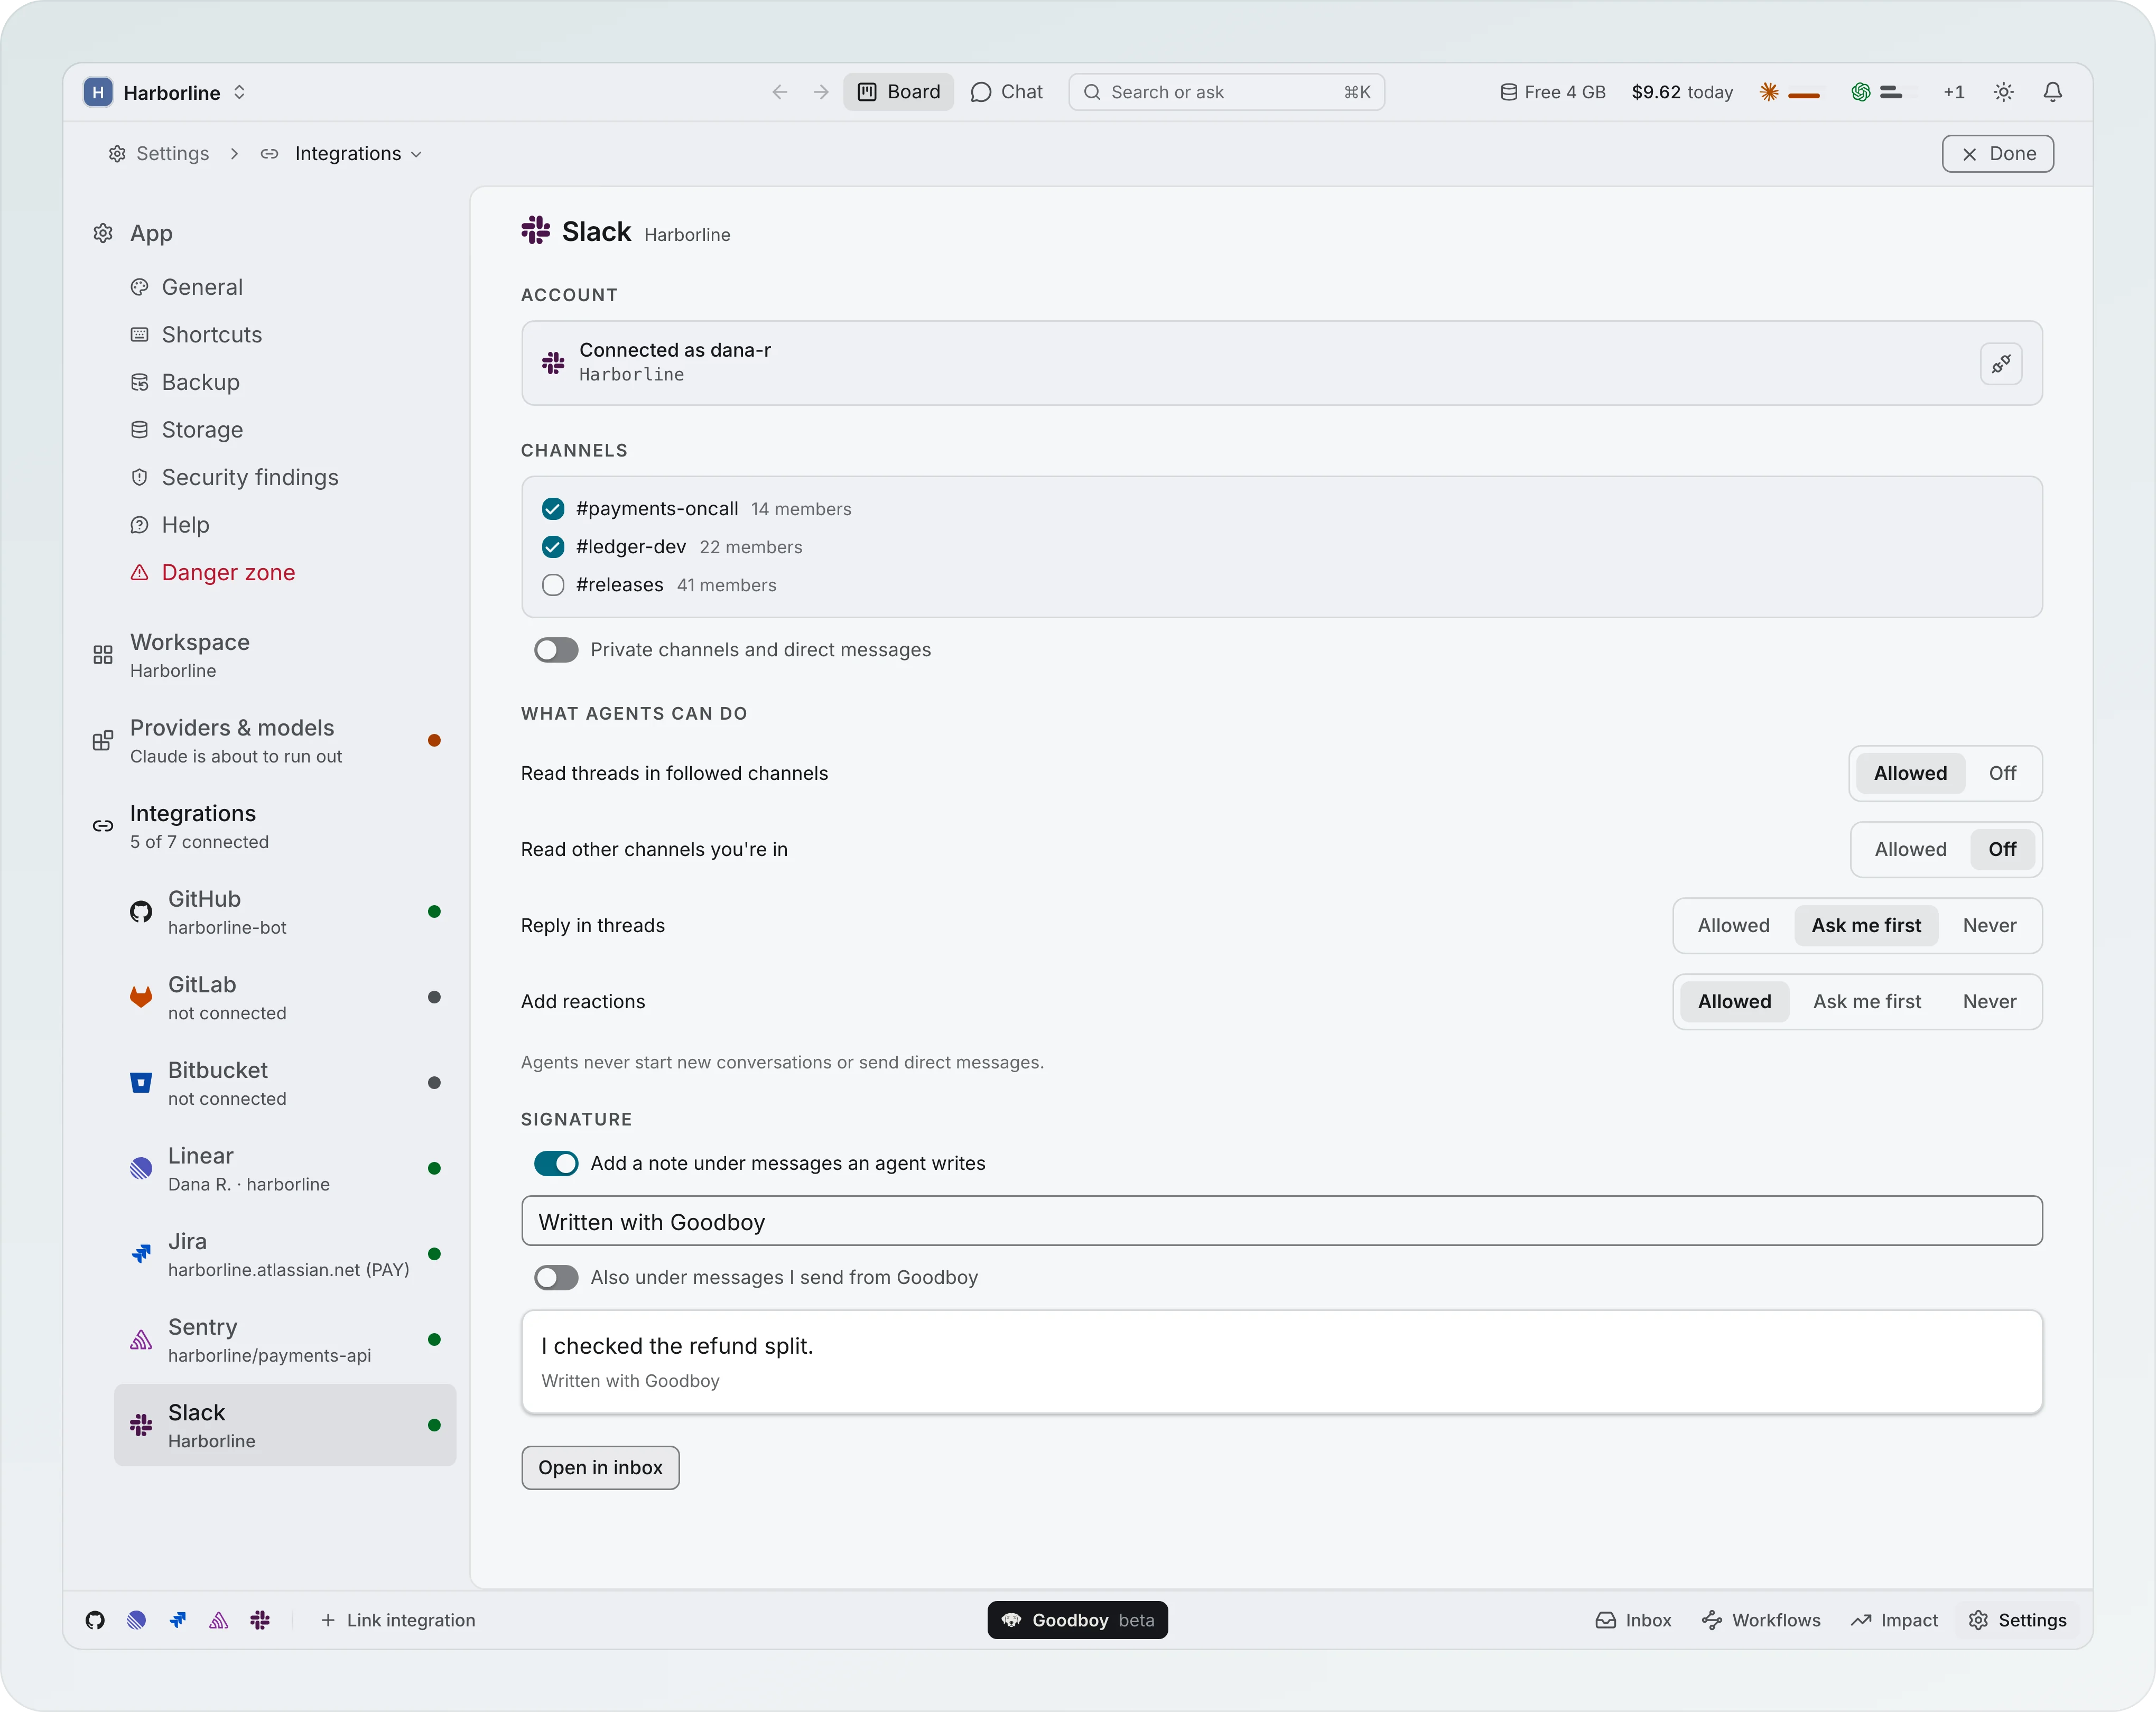
Task: Set Reply in threads to Never
Action: coord(1989,925)
